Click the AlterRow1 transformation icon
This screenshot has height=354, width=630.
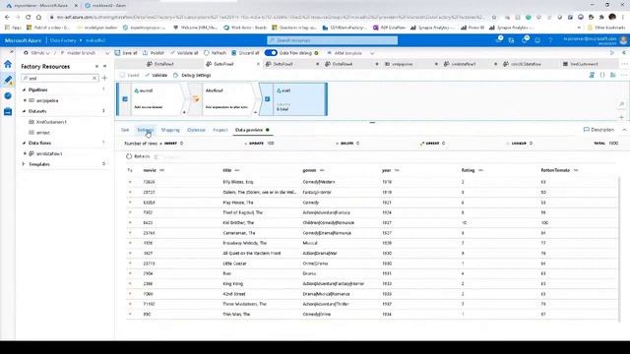pyautogui.click(x=196, y=98)
